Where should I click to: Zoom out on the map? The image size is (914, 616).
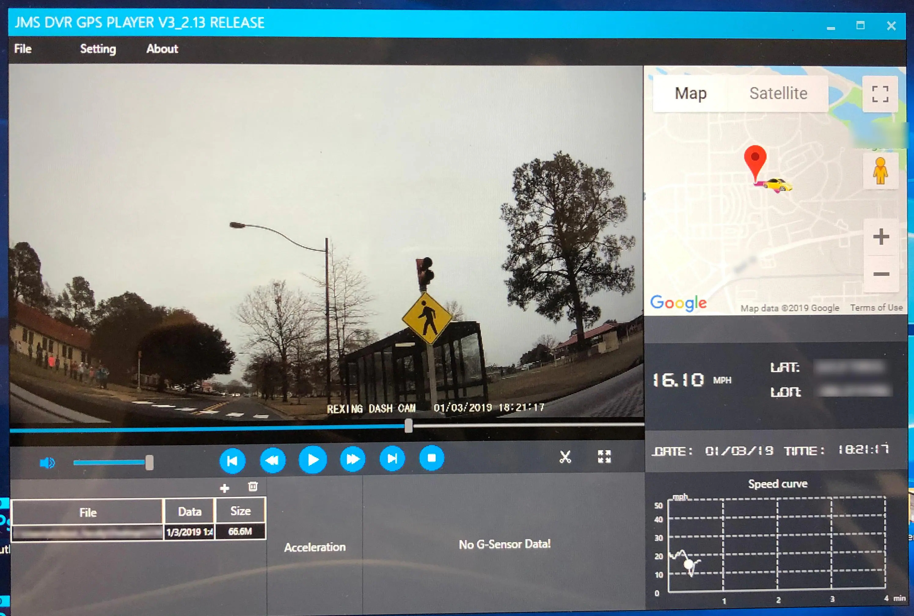(881, 274)
